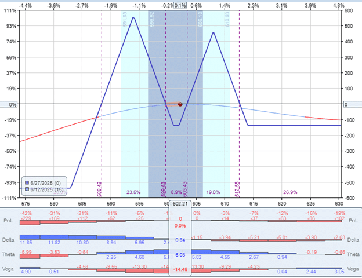Select the 588.42 breakeven dashed line label
This screenshot has height=278, width=362.
pyautogui.click(x=100, y=187)
